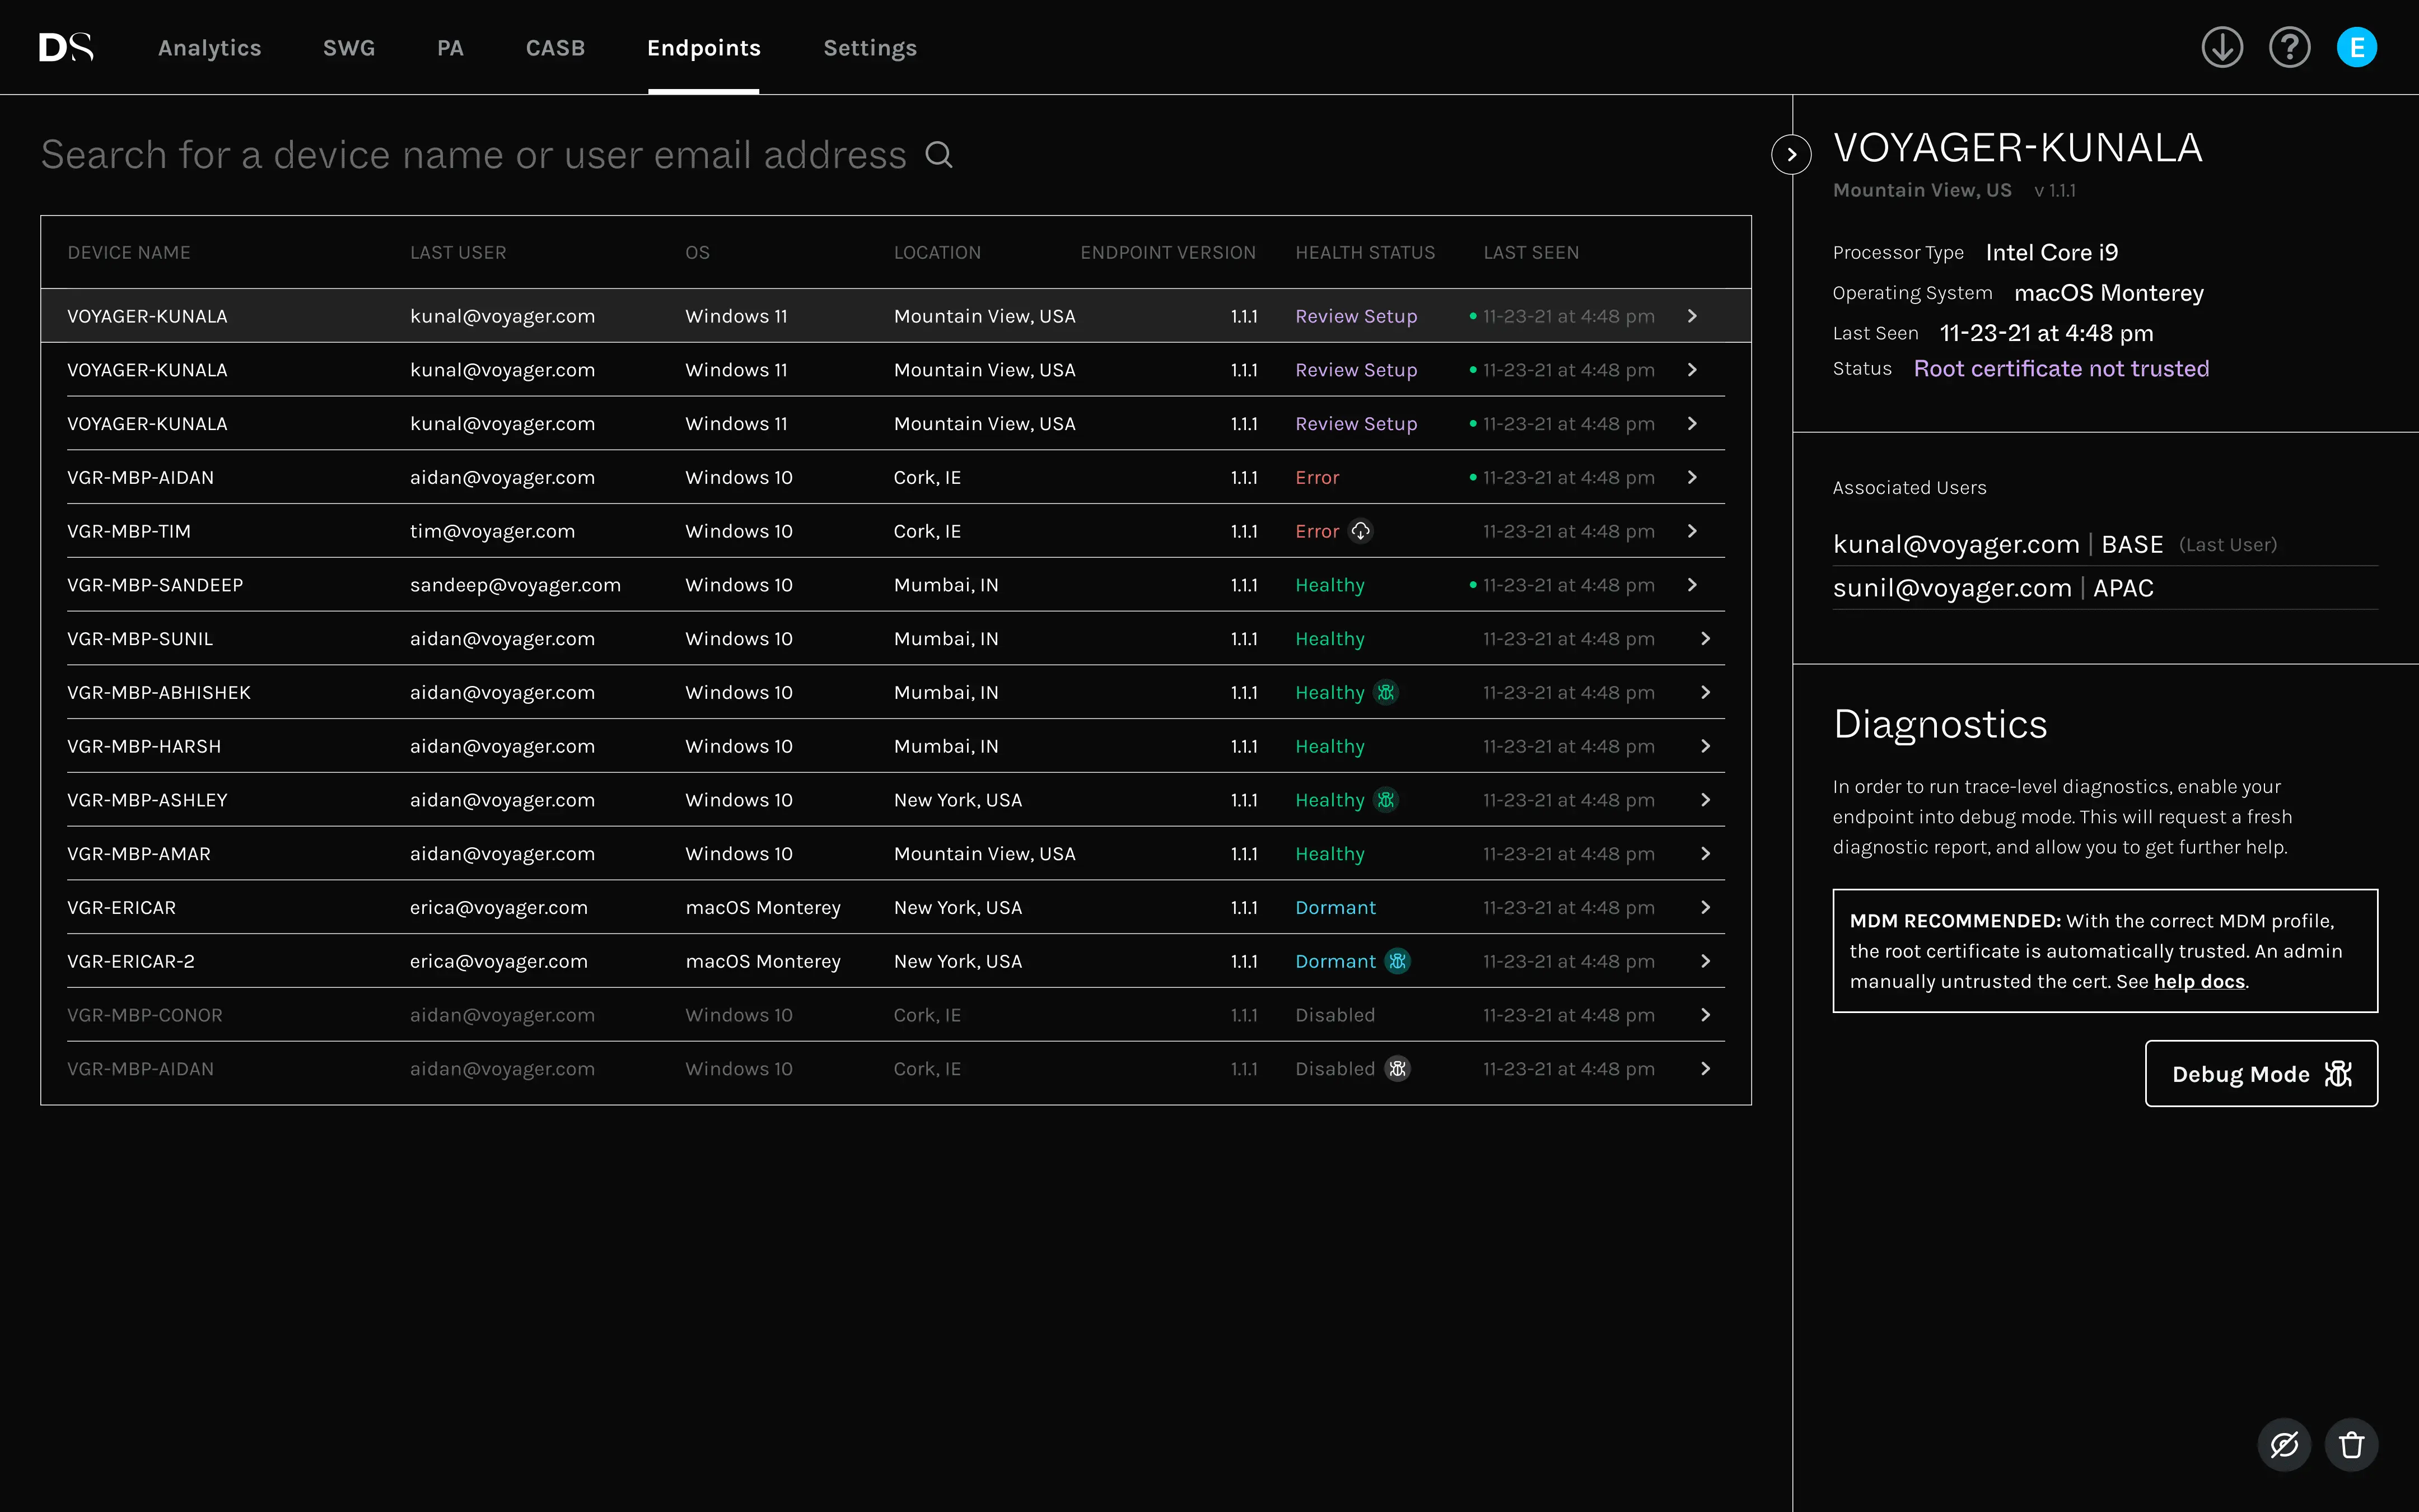The image size is (2419, 1512).
Task: Expand the VGR-MBP-AMAR row chevron
Action: 1705,854
